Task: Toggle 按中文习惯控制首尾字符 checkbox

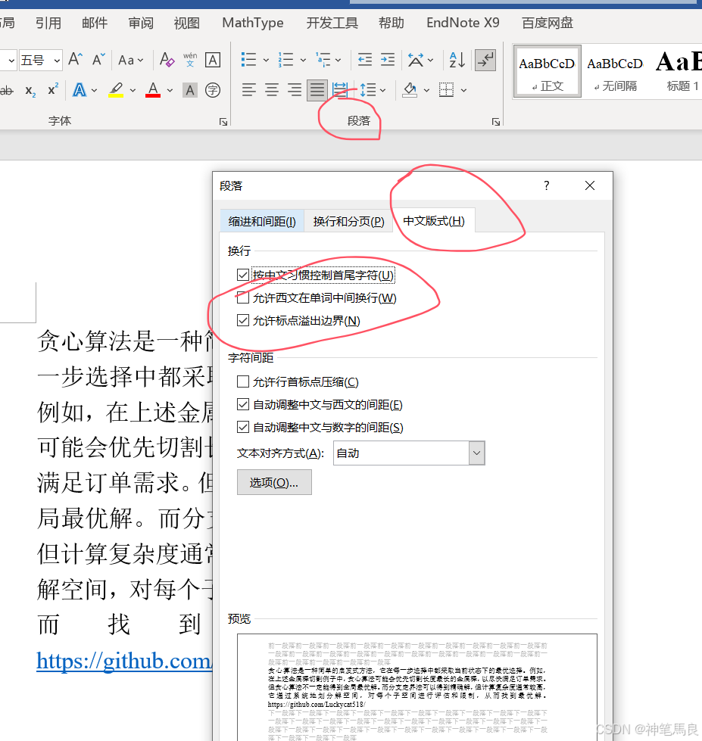Action: coord(243,275)
